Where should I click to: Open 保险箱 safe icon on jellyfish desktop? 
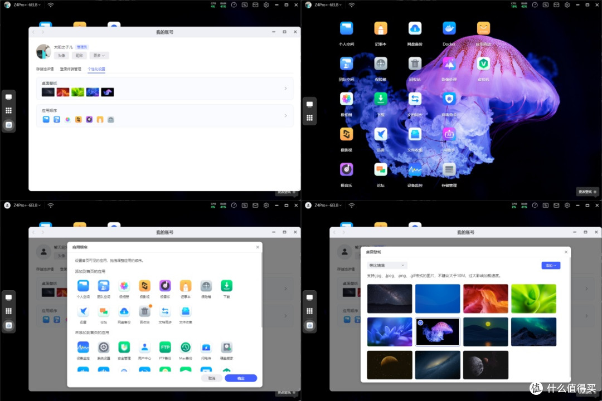[381, 63]
